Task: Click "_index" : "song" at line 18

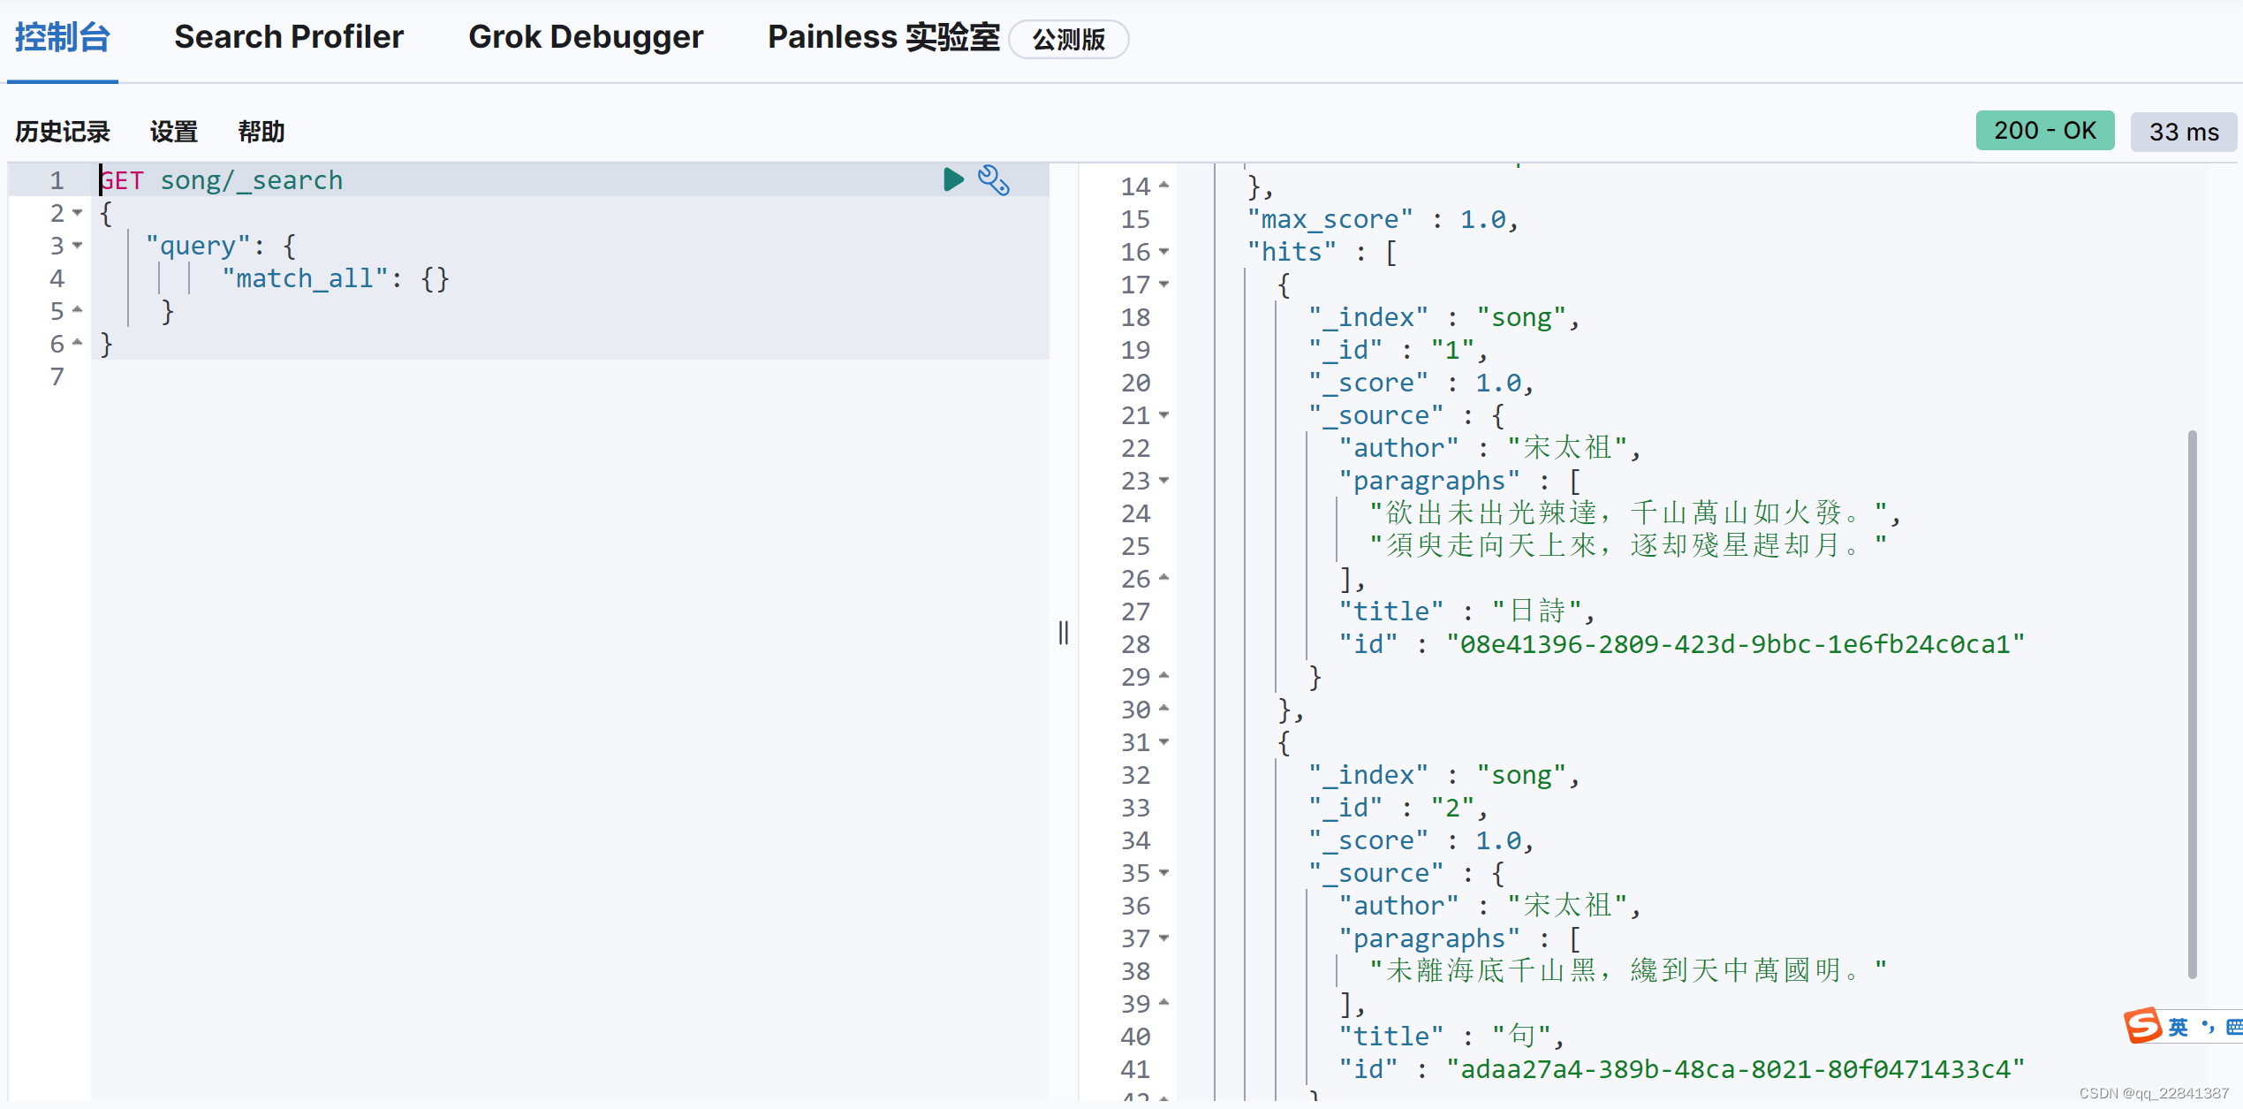Action: pos(1444,317)
